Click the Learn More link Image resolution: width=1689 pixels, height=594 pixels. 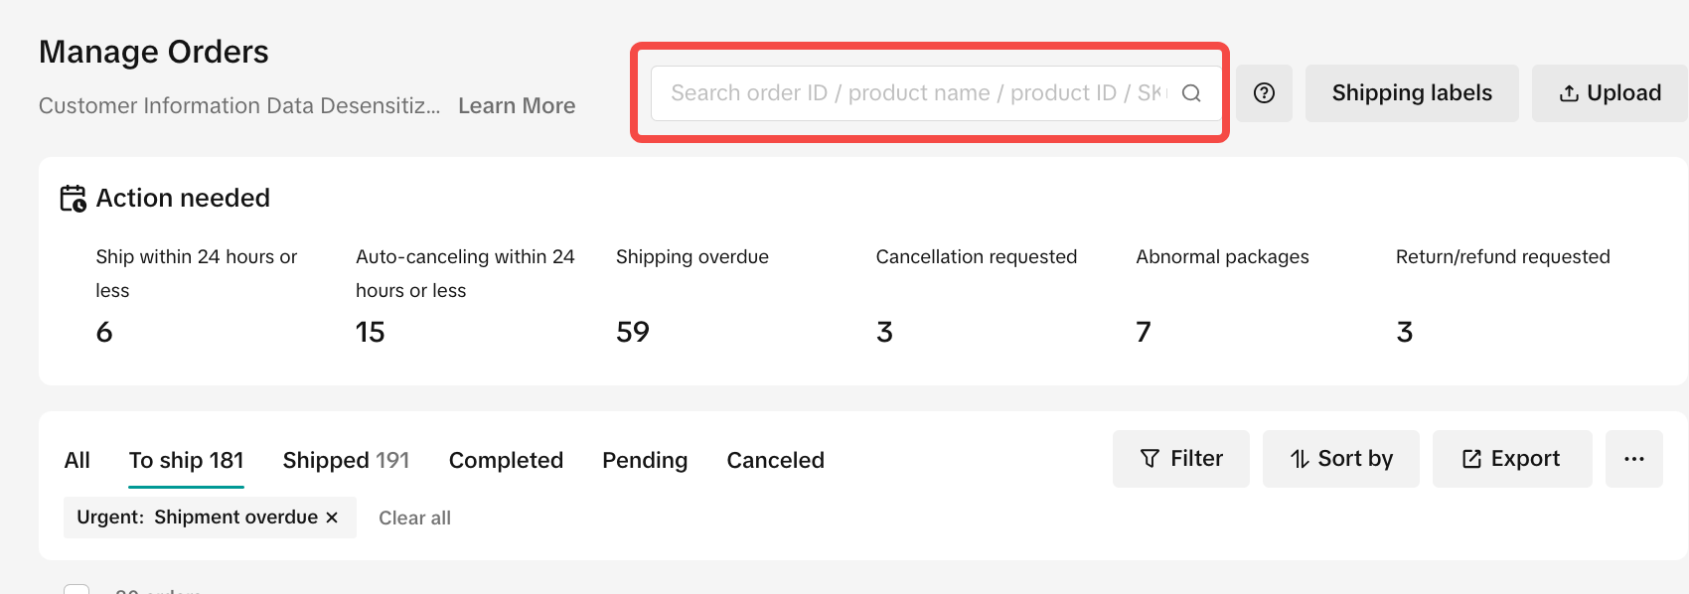(517, 106)
